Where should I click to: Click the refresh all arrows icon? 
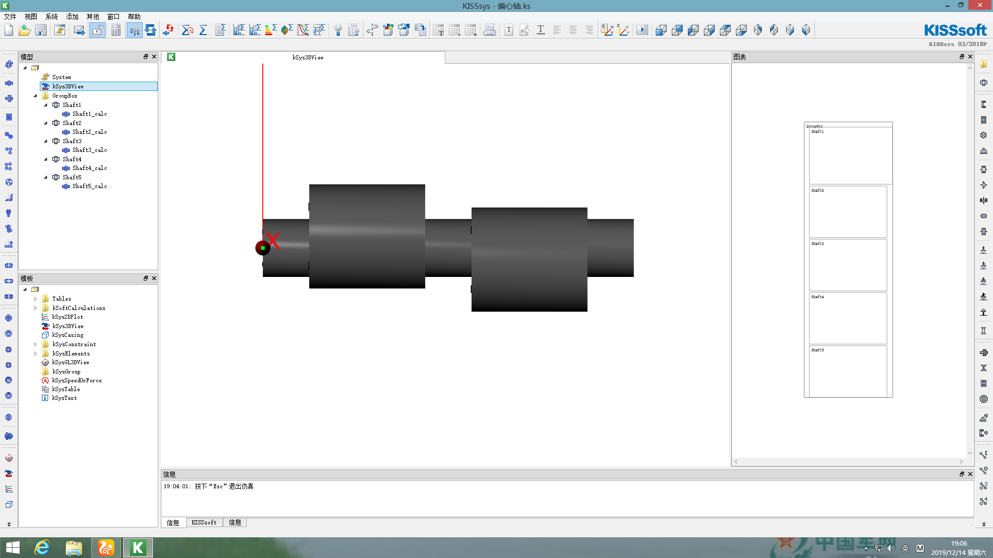[151, 30]
